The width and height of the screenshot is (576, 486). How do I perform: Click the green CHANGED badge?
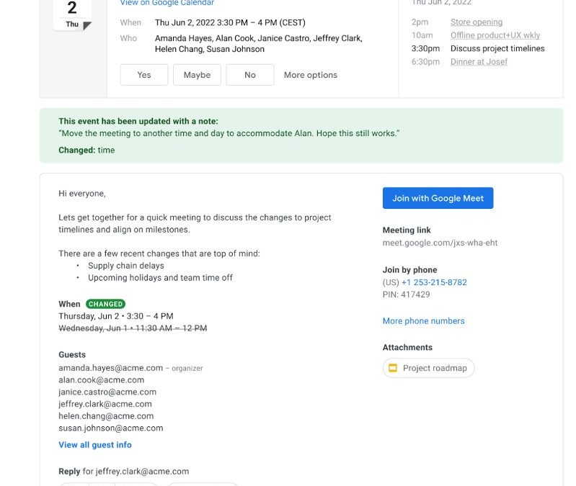(105, 304)
